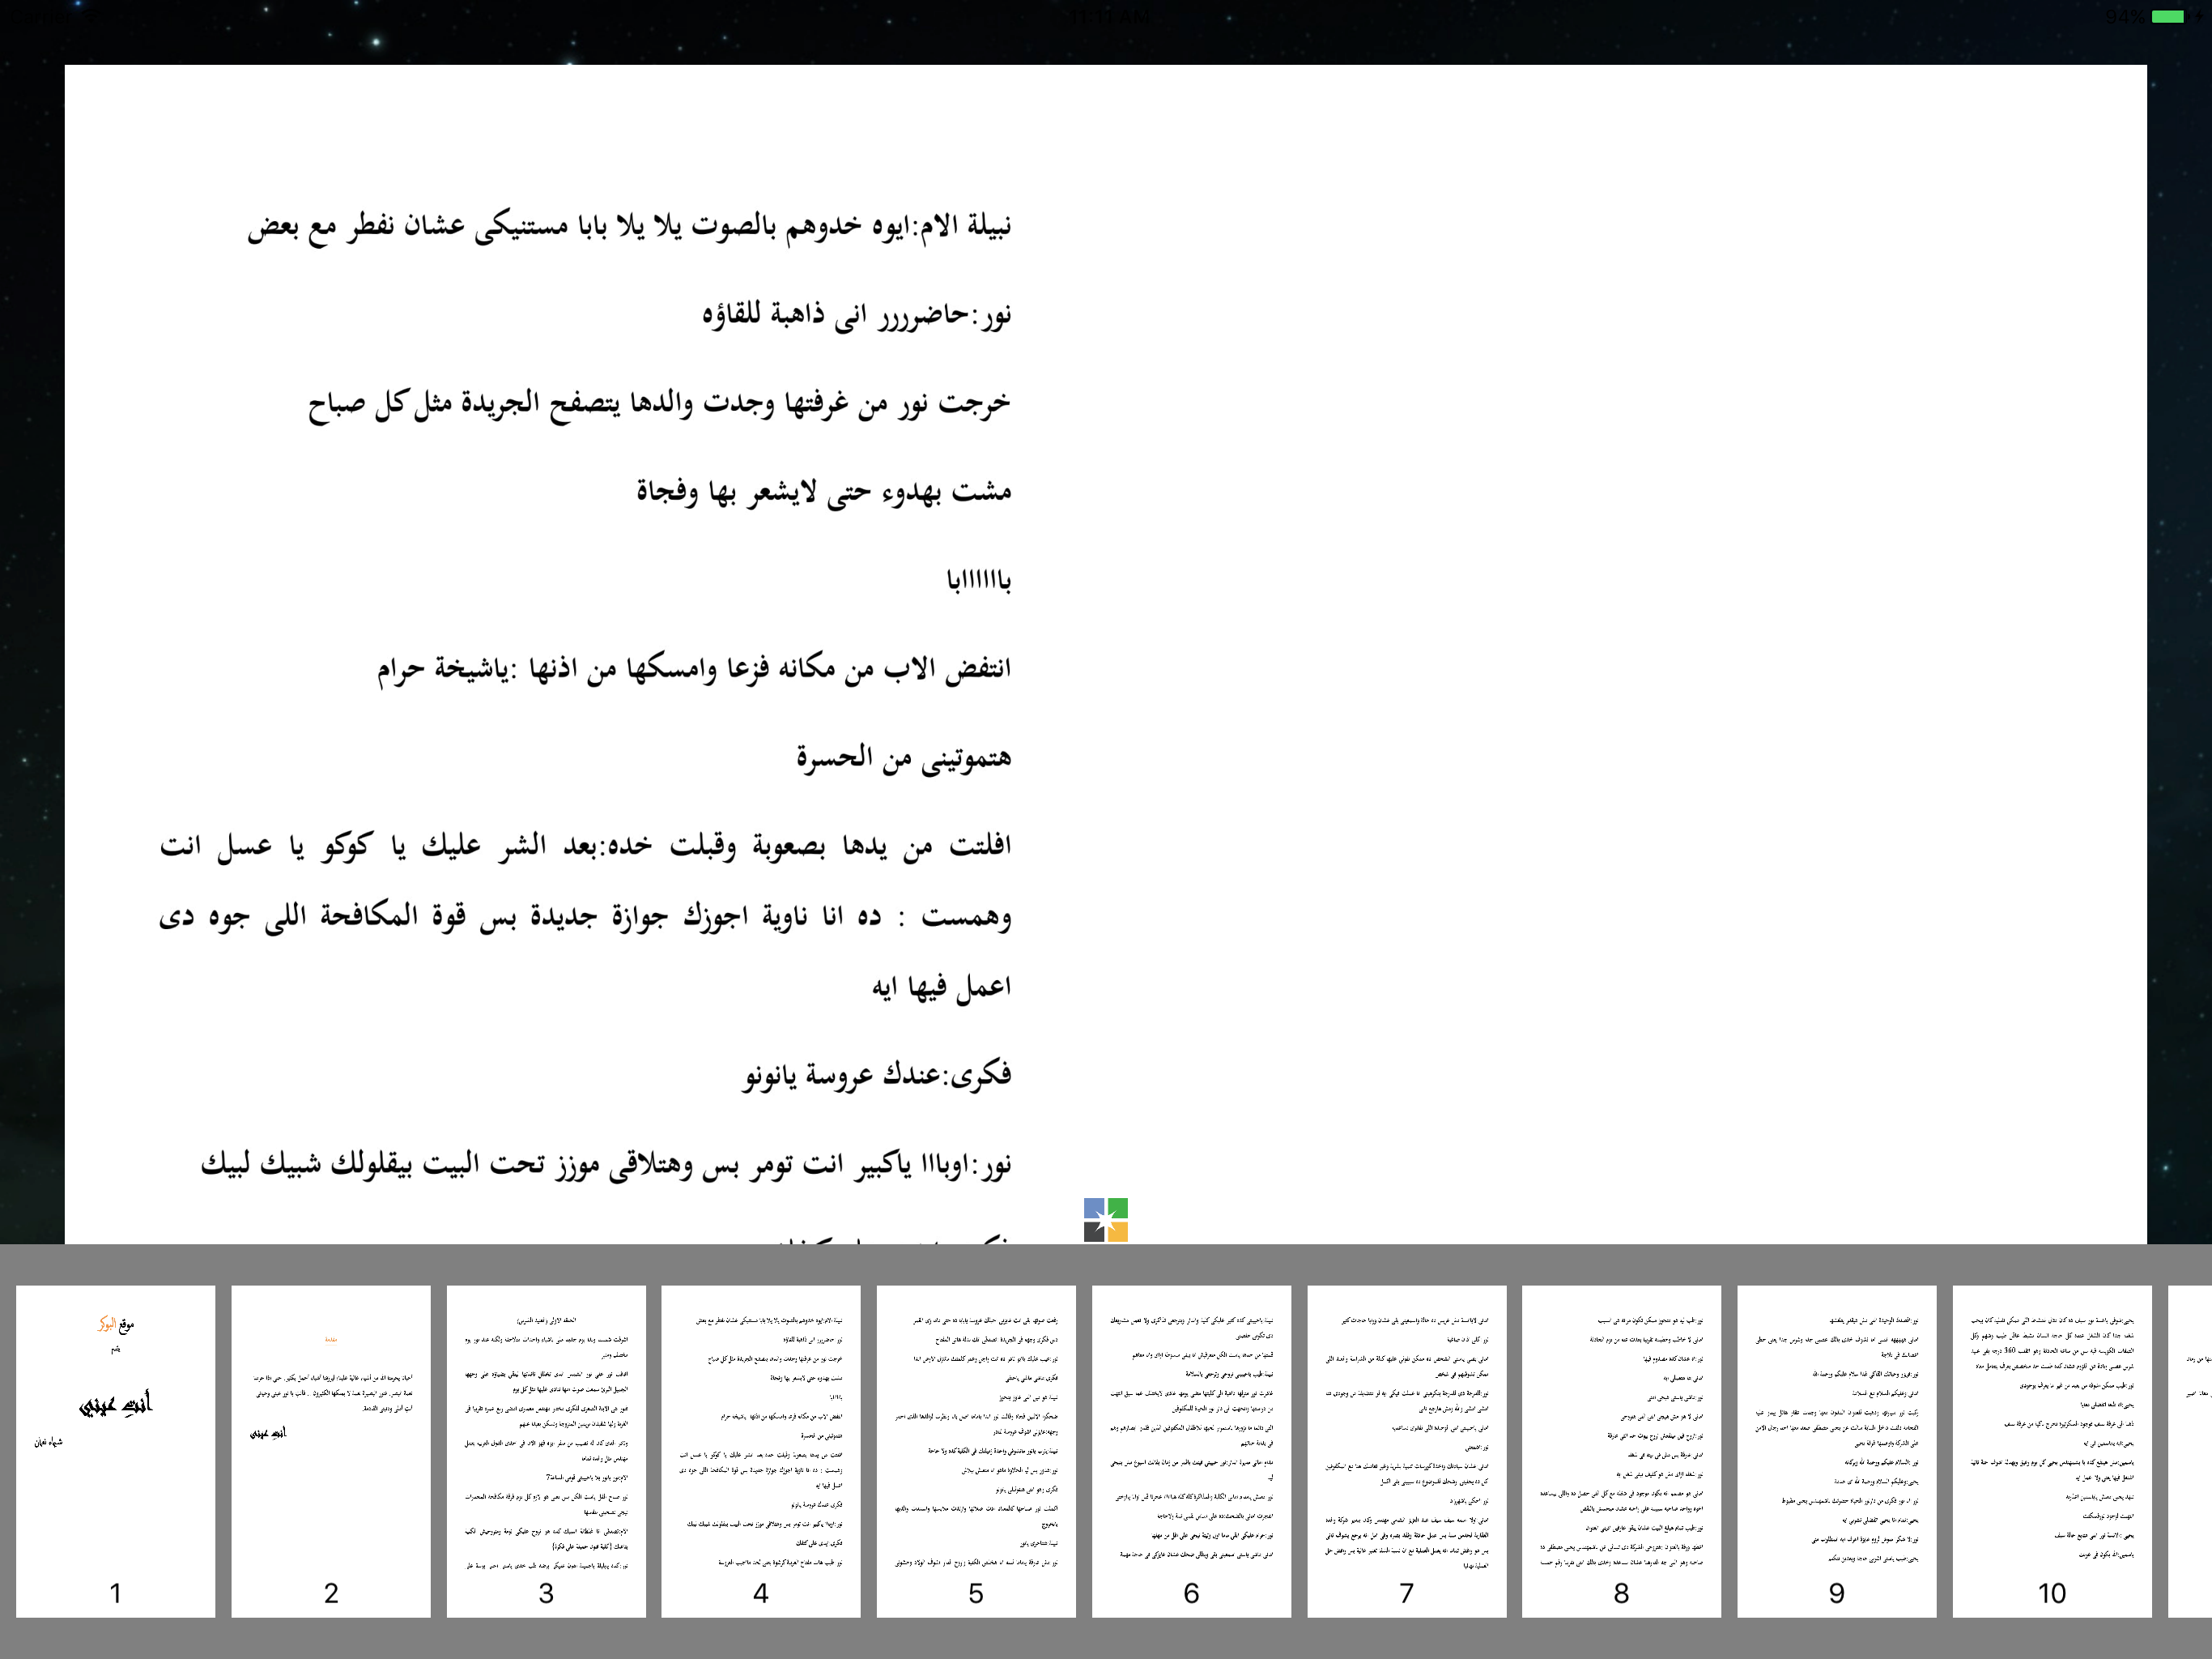Tap the line starting "انتفض الاب من مكانه"
2212x1659 pixels.
coord(694,668)
